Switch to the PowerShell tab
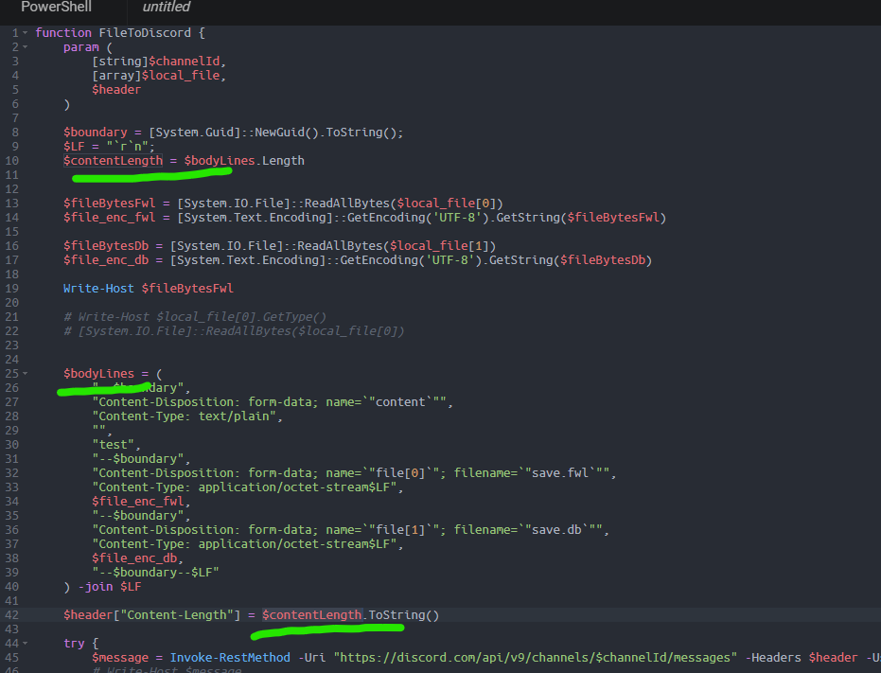The image size is (881, 673). 56,8
